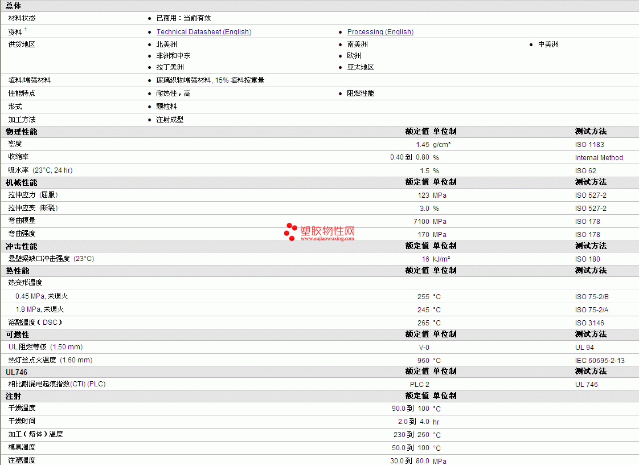Click the 1.8 MPa, 未退火 row
Viewport: 639px width, 465px height.
click(40, 309)
